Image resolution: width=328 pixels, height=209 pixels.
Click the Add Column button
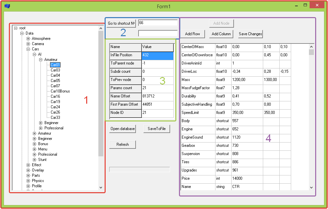click(x=221, y=34)
